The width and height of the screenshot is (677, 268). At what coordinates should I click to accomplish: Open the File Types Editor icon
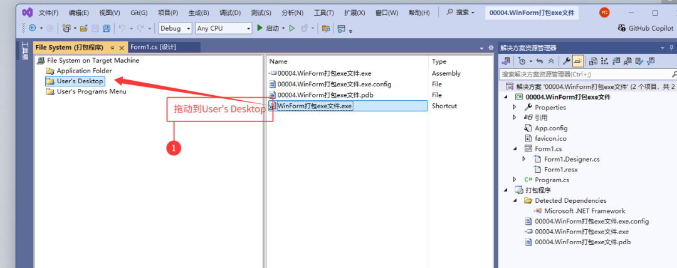[617, 61]
